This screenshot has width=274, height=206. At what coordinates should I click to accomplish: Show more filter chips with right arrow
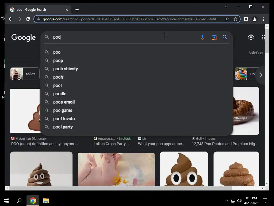pos(261,75)
